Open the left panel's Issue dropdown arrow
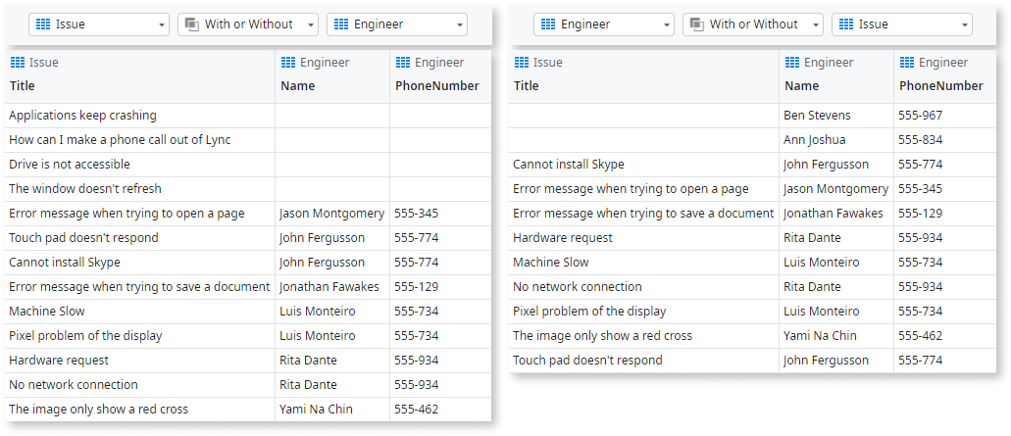1011x436 pixels. (161, 25)
